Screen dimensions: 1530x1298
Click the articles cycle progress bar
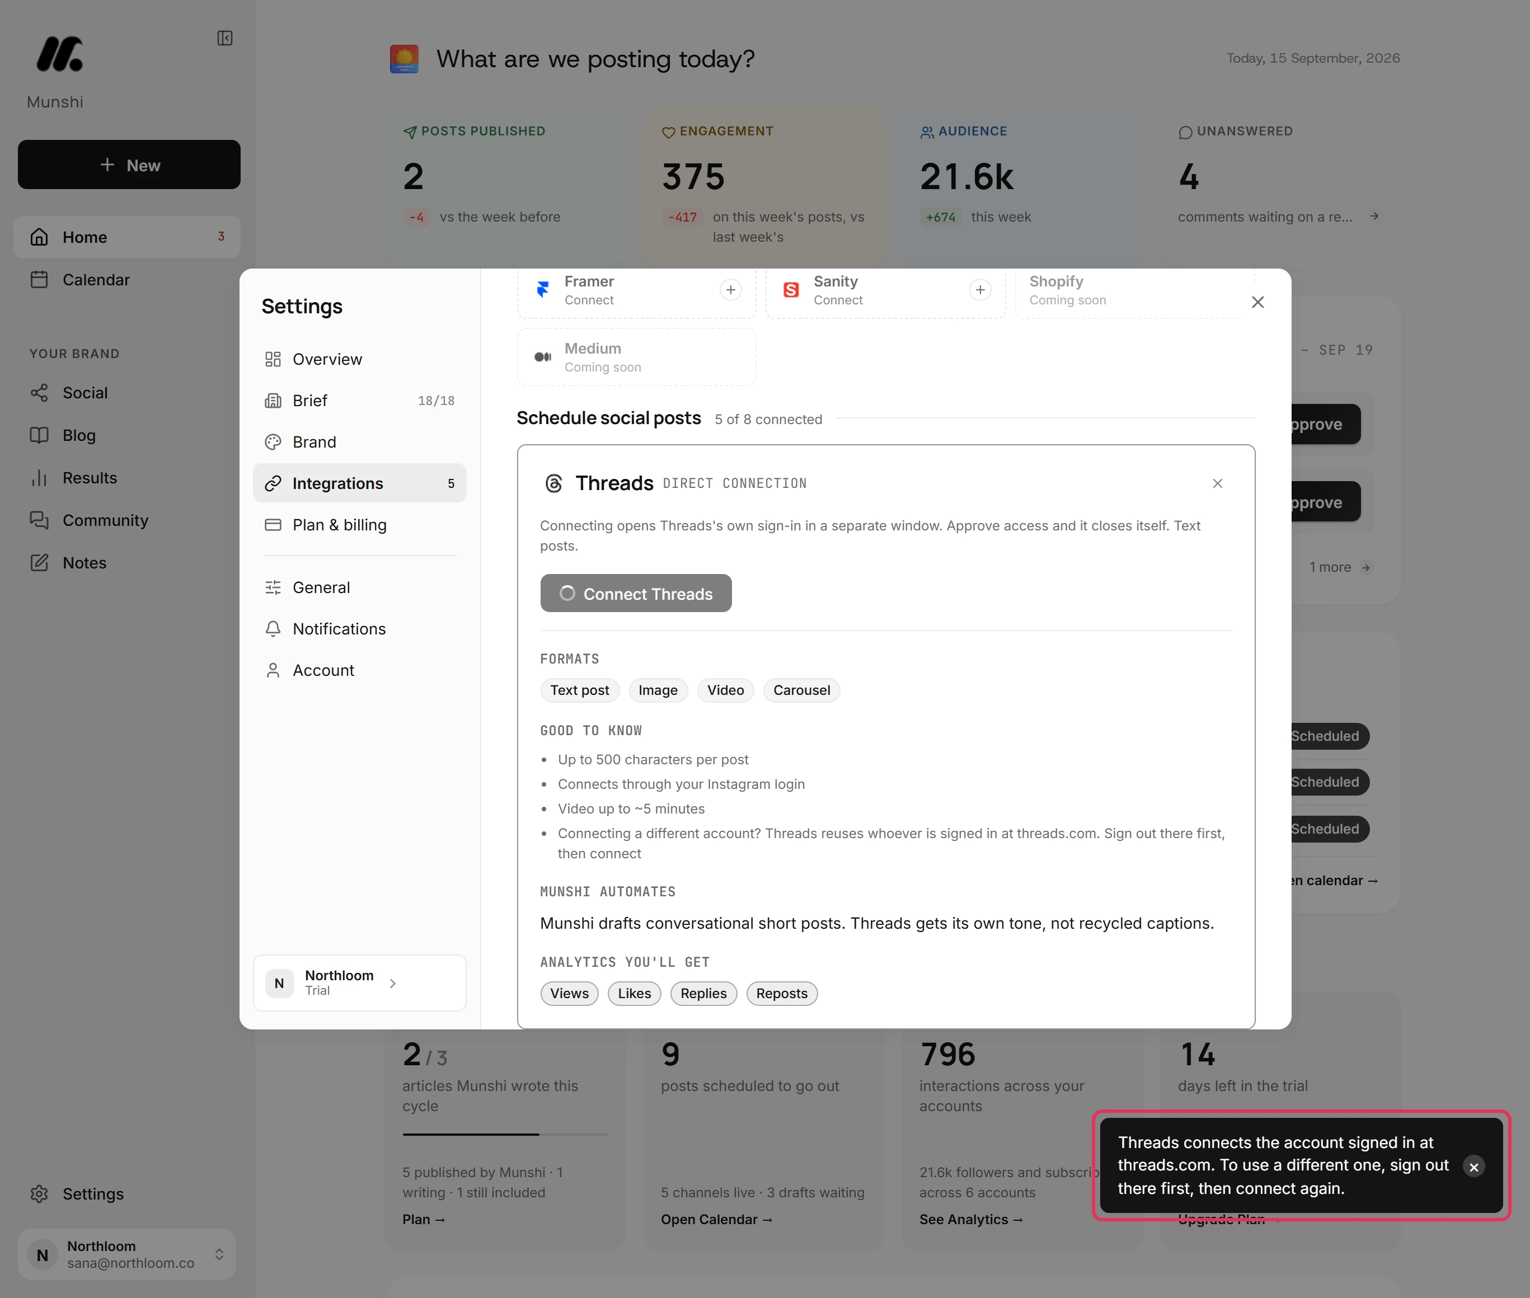505,1134
